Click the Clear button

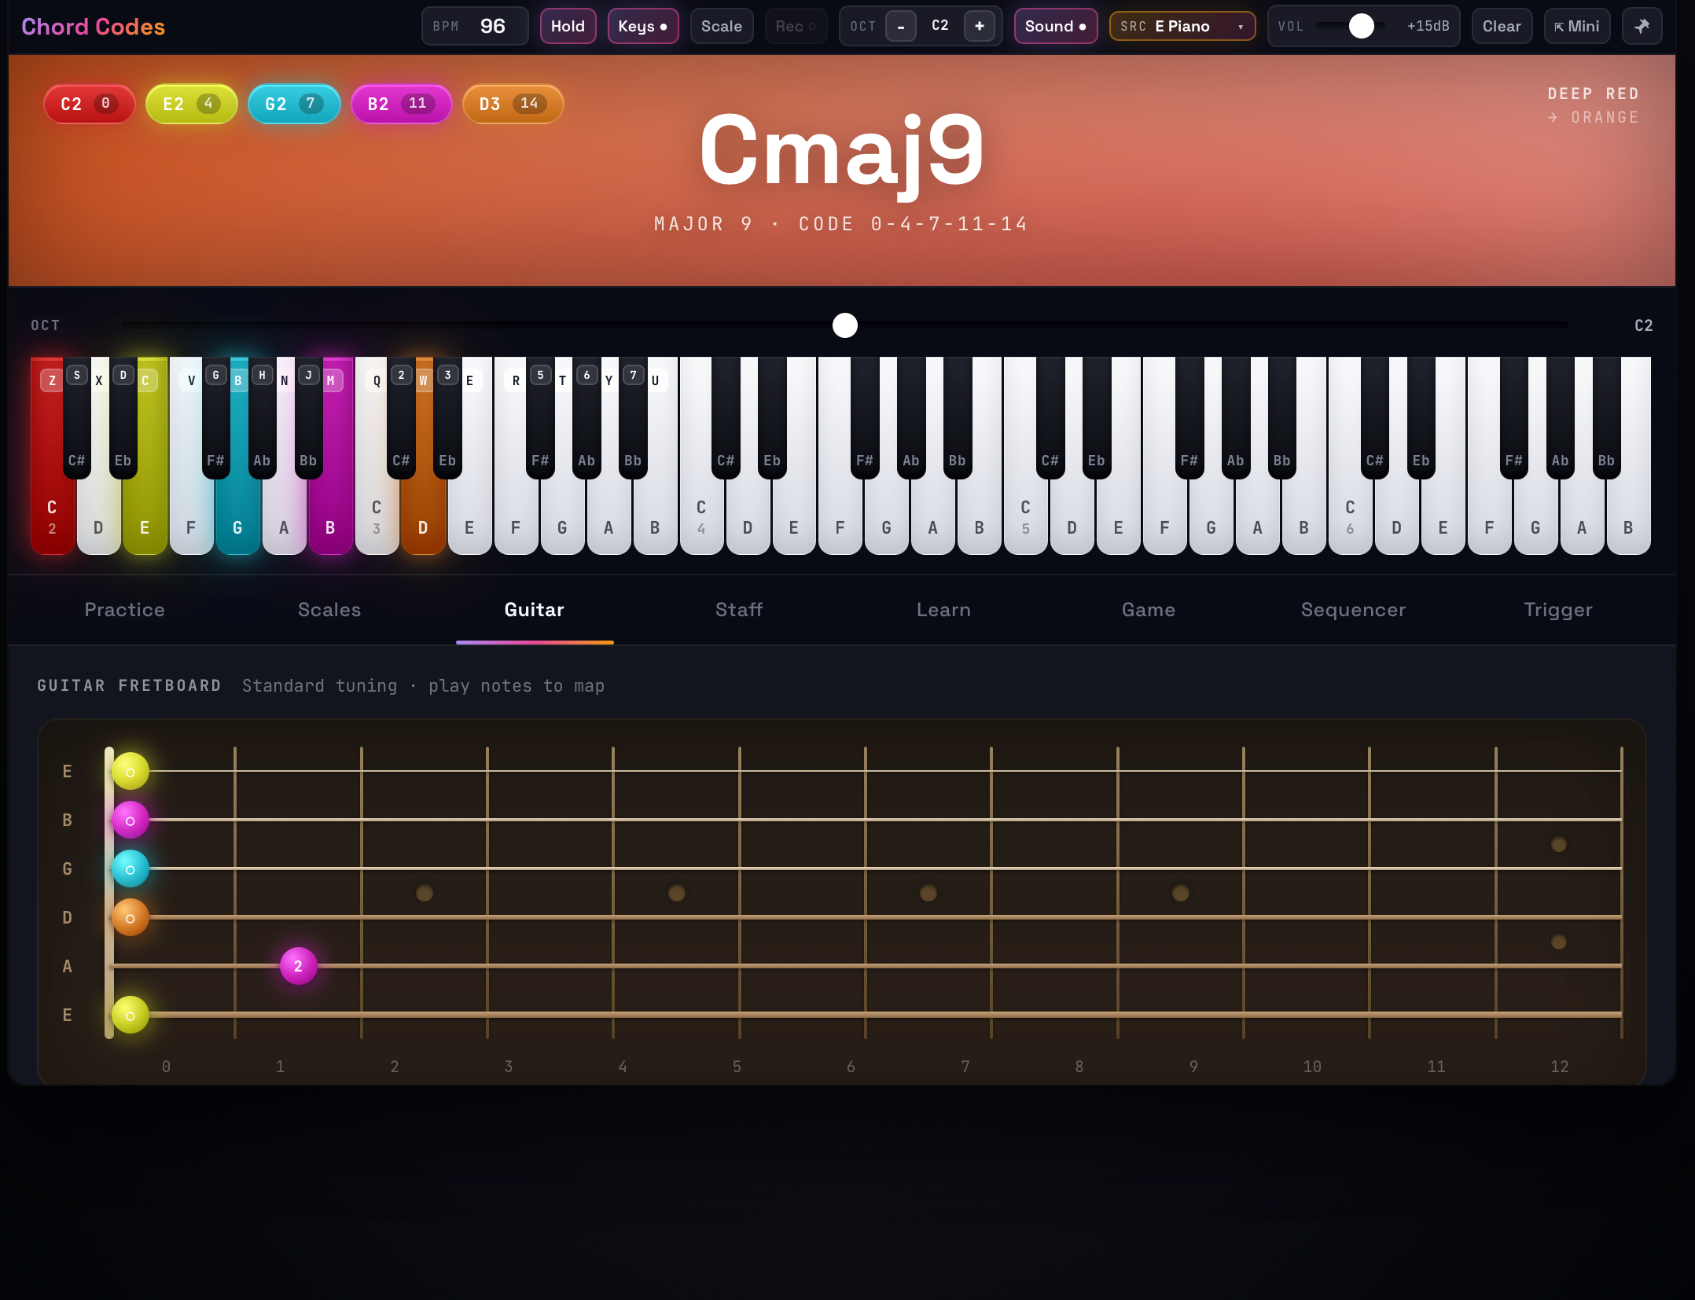coord(1502,26)
